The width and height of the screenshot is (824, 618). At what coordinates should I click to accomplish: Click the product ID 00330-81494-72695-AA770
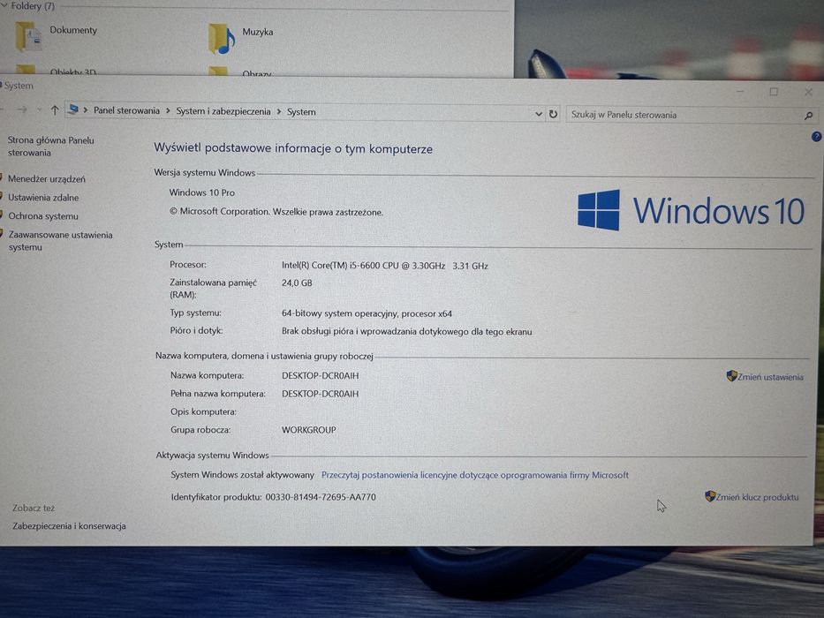pyautogui.click(x=321, y=496)
